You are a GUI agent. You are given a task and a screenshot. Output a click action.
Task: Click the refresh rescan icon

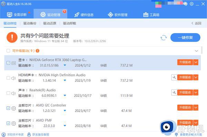[x=164, y=38]
